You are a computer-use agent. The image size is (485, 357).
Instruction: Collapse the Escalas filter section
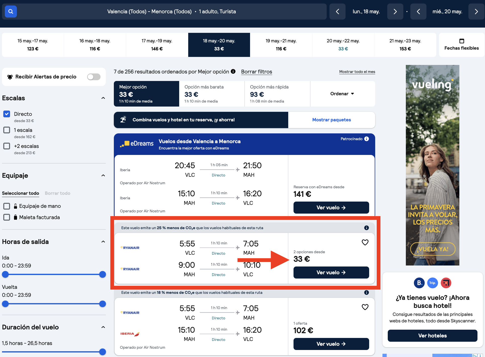(x=103, y=98)
